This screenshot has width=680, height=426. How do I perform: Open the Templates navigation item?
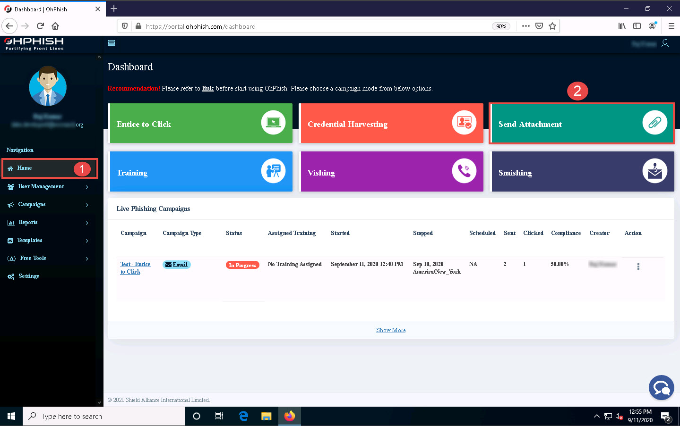(x=29, y=240)
